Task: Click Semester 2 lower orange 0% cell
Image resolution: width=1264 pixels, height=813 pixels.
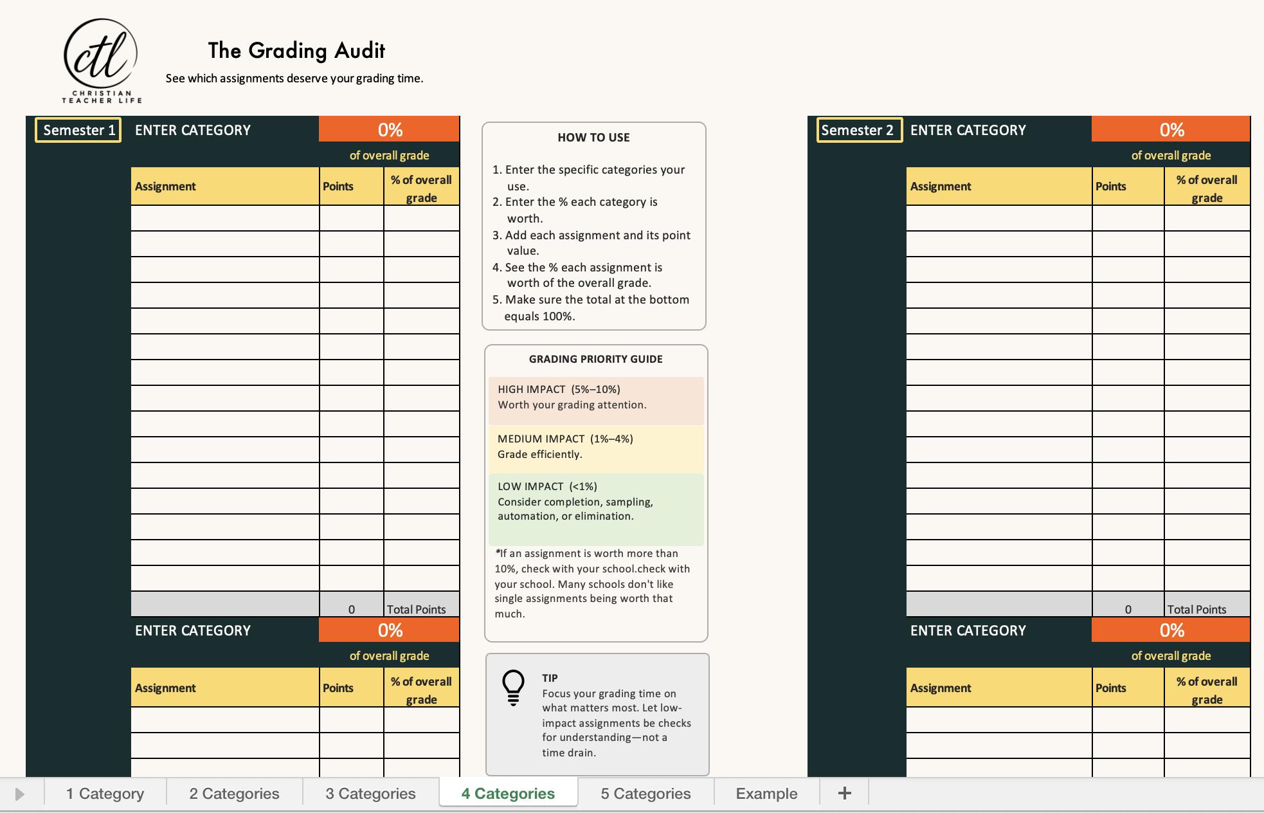Action: 1171,630
